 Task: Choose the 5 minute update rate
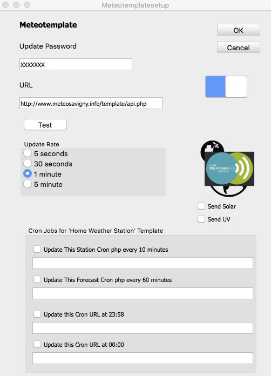(x=28, y=184)
